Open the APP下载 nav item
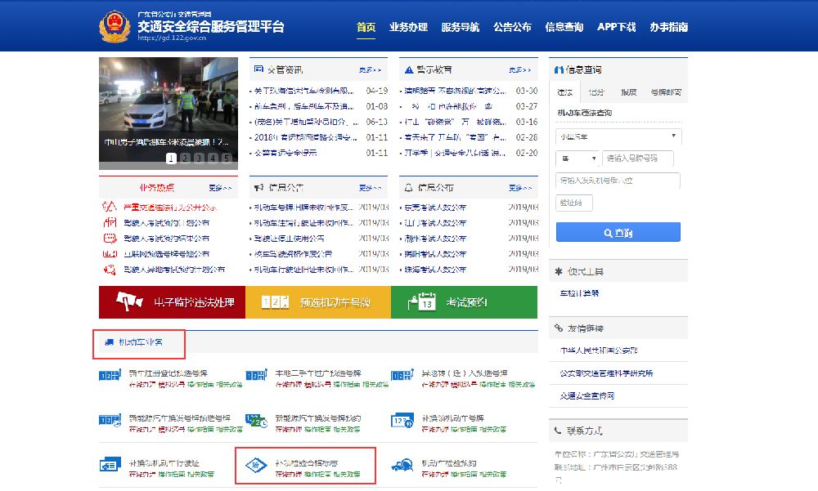This screenshot has width=818, height=491. pos(616,27)
